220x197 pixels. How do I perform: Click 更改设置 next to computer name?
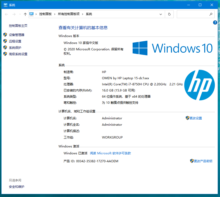pos(195,118)
